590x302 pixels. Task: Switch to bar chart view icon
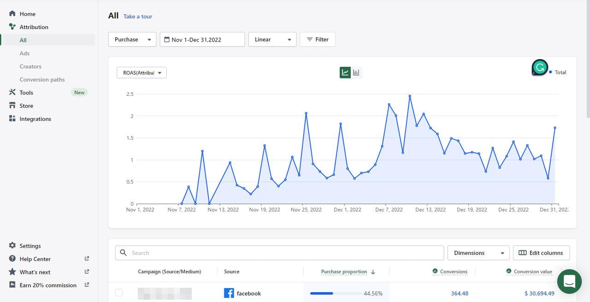click(356, 72)
